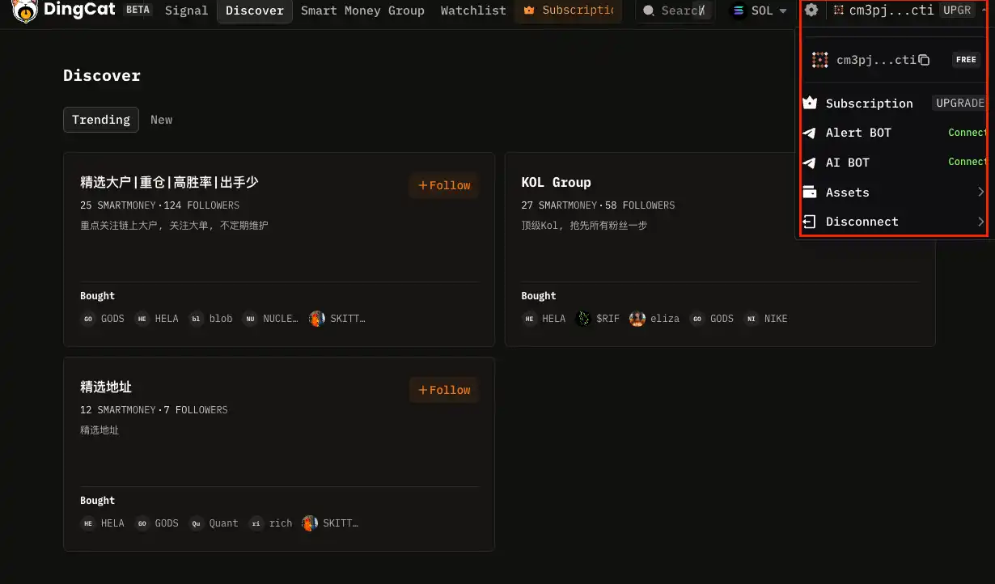The height and width of the screenshot is (584, 995).
Task: Click the AI BOT telegram icon
Action: click(809, 162)
